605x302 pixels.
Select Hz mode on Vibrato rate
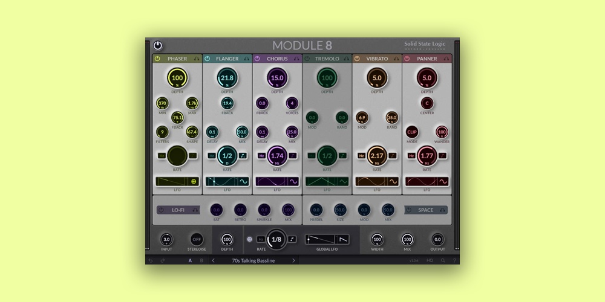point(362,156)
